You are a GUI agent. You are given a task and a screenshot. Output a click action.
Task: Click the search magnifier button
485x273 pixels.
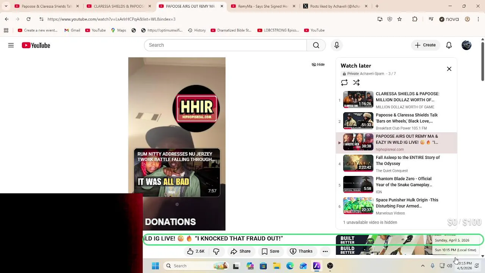(x=316, y=45)
